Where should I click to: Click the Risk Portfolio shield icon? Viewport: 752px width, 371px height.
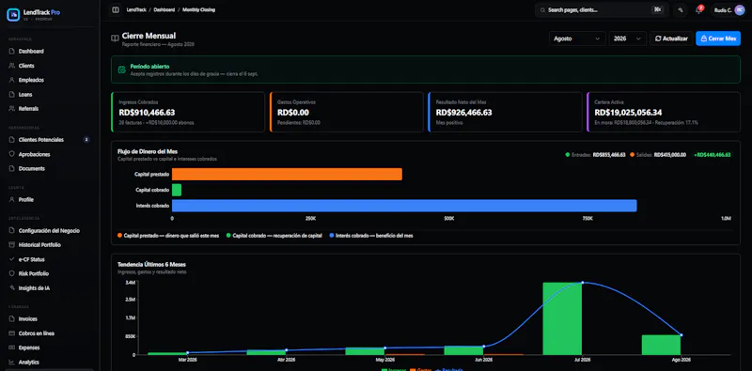tap(12, 273)
